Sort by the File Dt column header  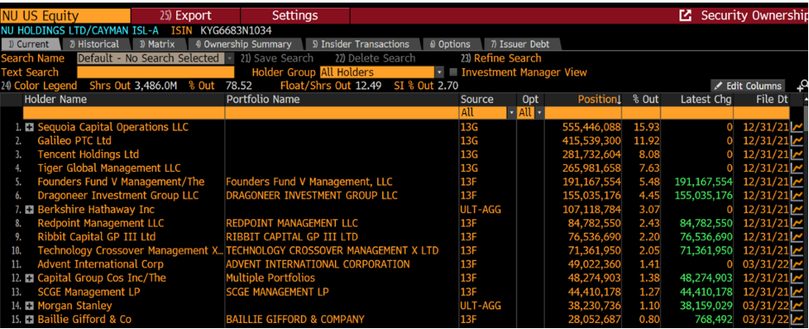pyautogui.click(x=762, y=99)
